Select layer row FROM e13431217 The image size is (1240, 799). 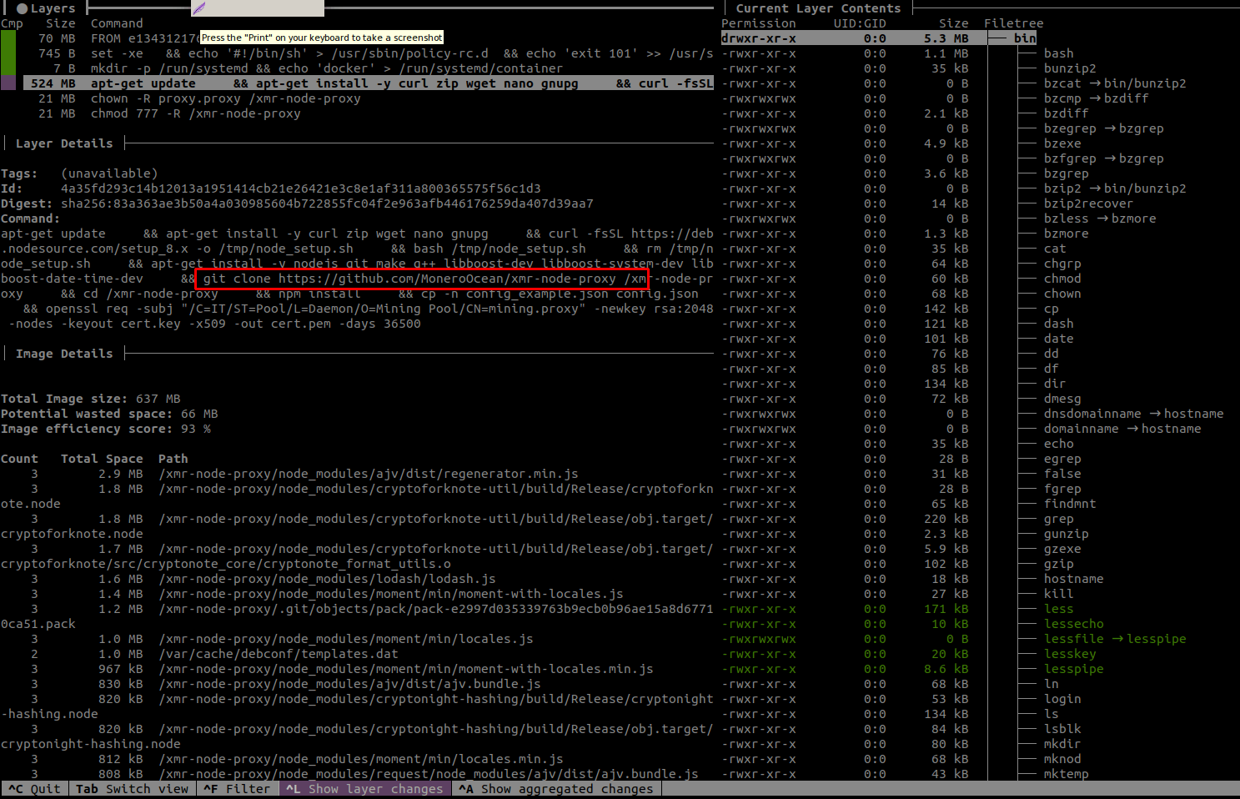pos(357,38)
